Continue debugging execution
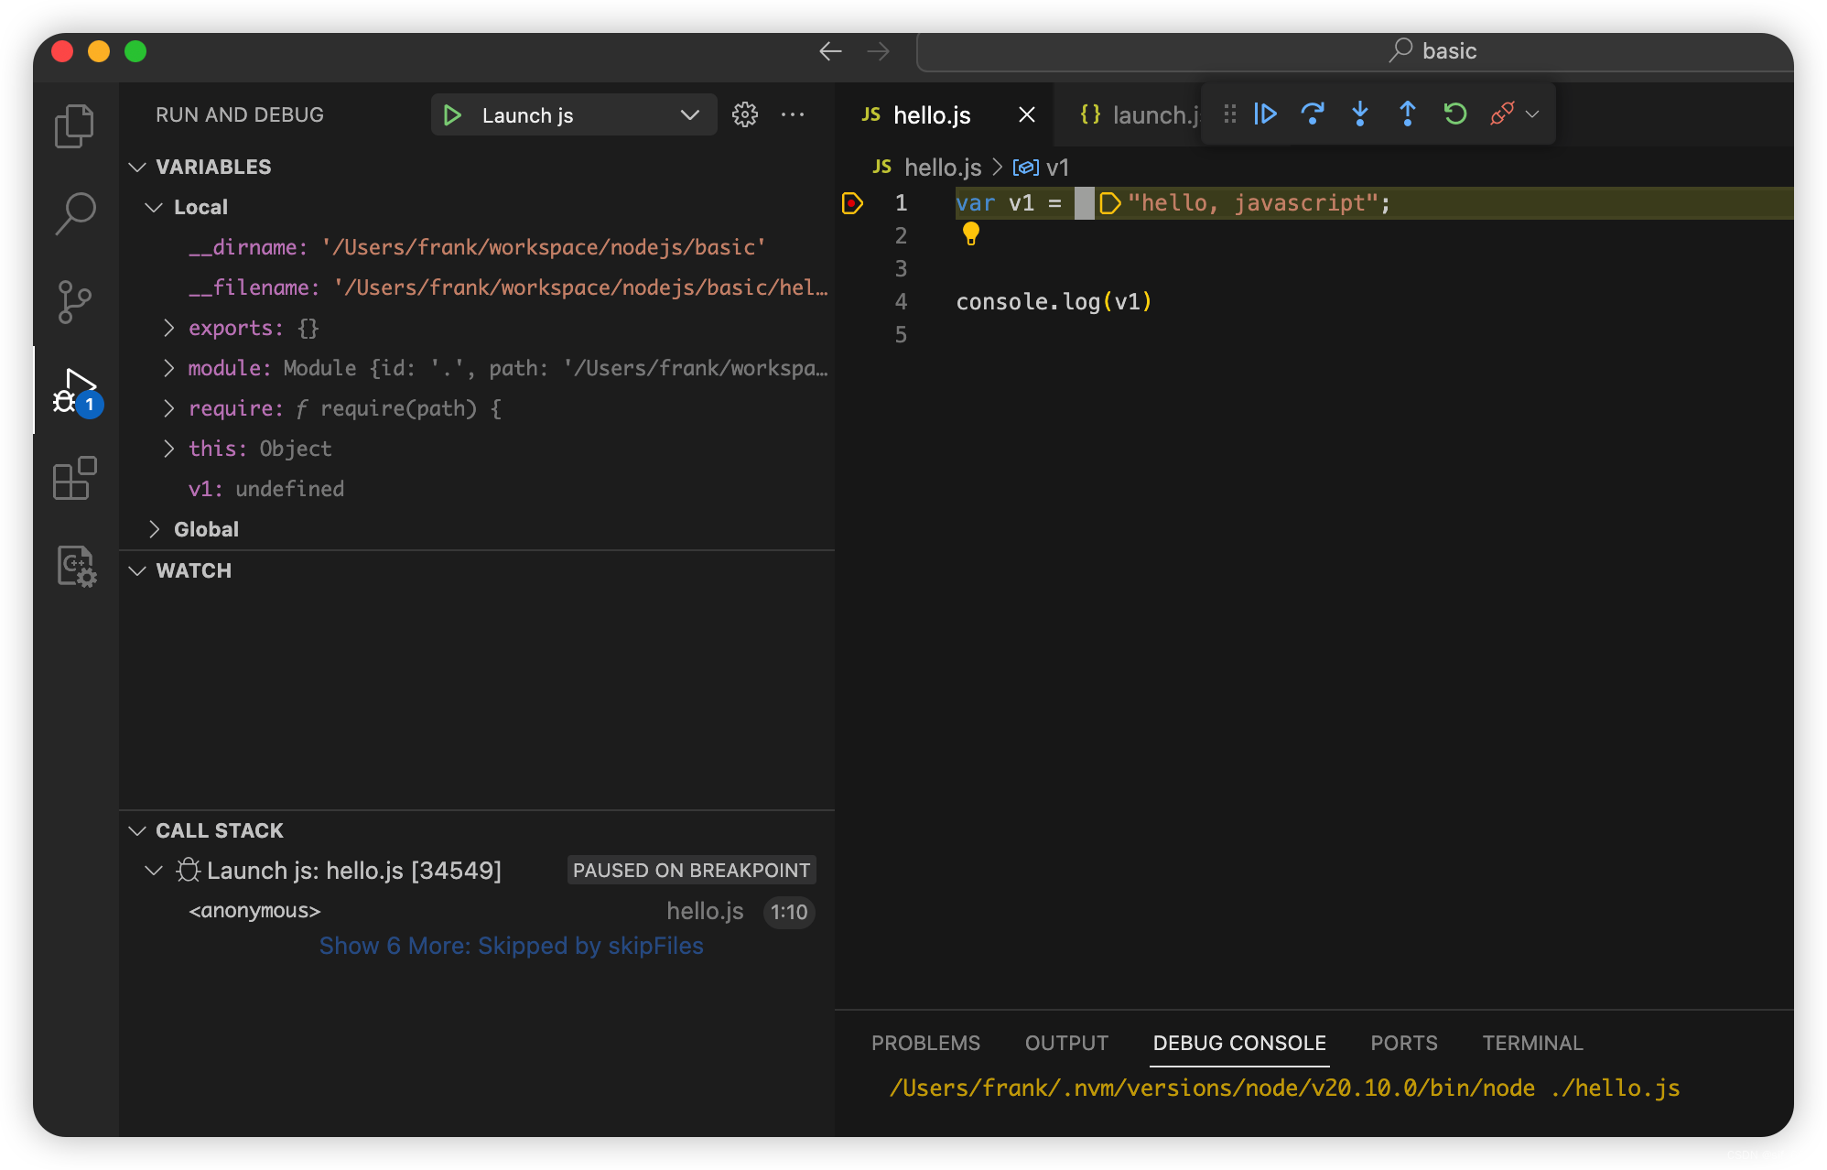The image size is (1827, 1170). point(1265,114)
